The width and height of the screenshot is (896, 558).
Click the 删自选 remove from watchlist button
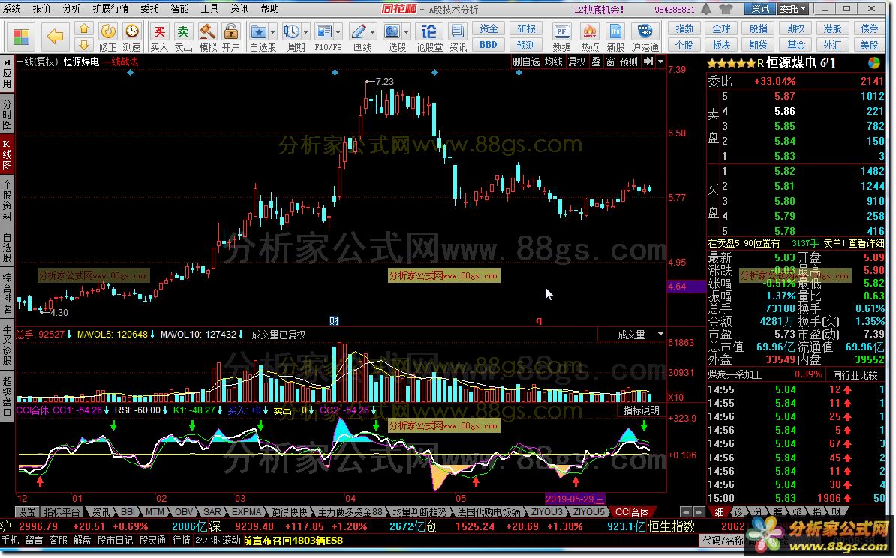[526, 61]
